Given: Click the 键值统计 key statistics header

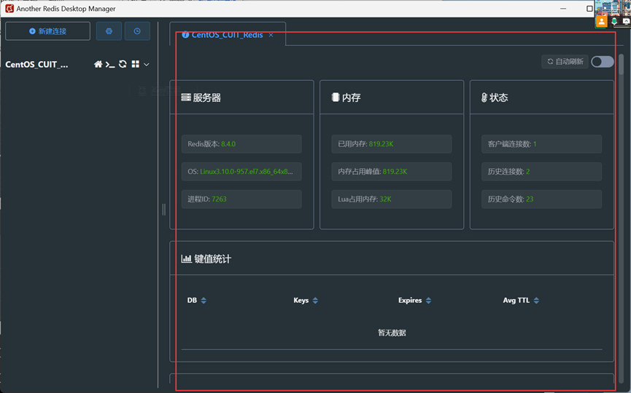Looking at the screenshot, I should pos(392,259).
